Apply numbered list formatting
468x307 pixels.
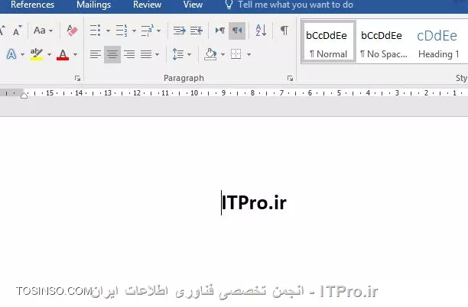click(x=122, y=31)
